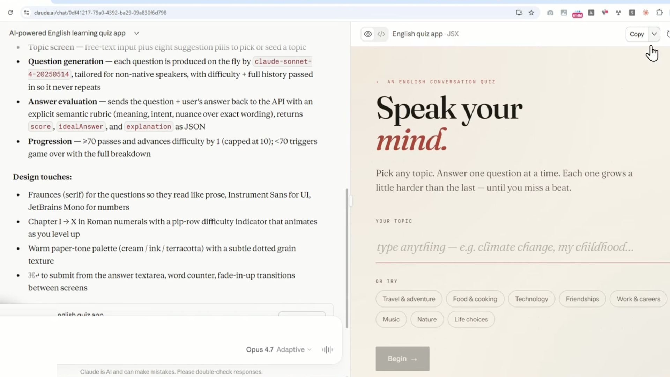This screenshot has width=670, height=377.
Task: Click the voice mode waveform icon
Action: click(x=327, y=349)
